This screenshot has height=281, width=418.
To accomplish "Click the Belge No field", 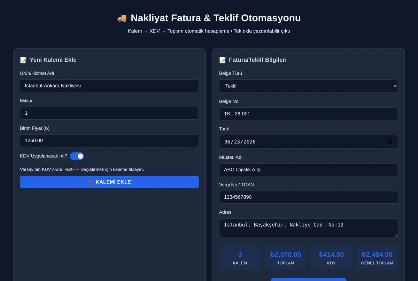I will 308,114.
